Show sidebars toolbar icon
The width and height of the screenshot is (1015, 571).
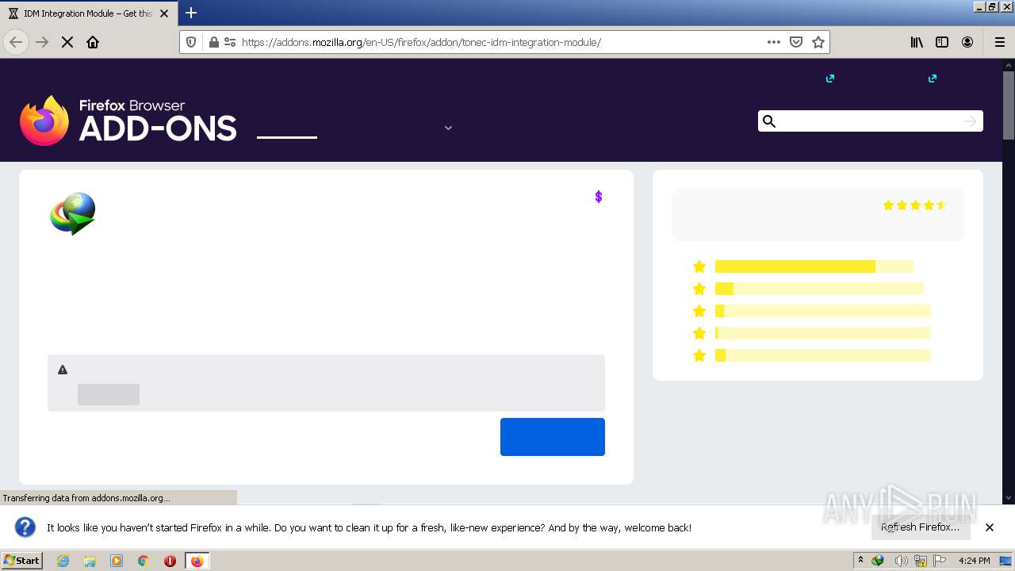(942, 42)
